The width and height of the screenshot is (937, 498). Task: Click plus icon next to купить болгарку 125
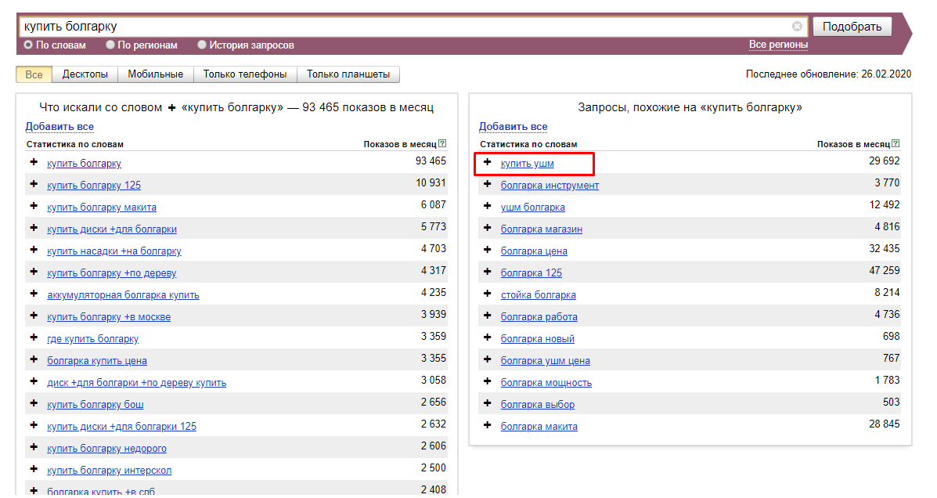click(x=34, y=184)
